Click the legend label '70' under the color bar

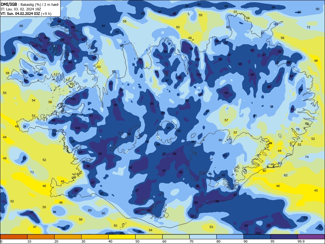coord(191,241)
